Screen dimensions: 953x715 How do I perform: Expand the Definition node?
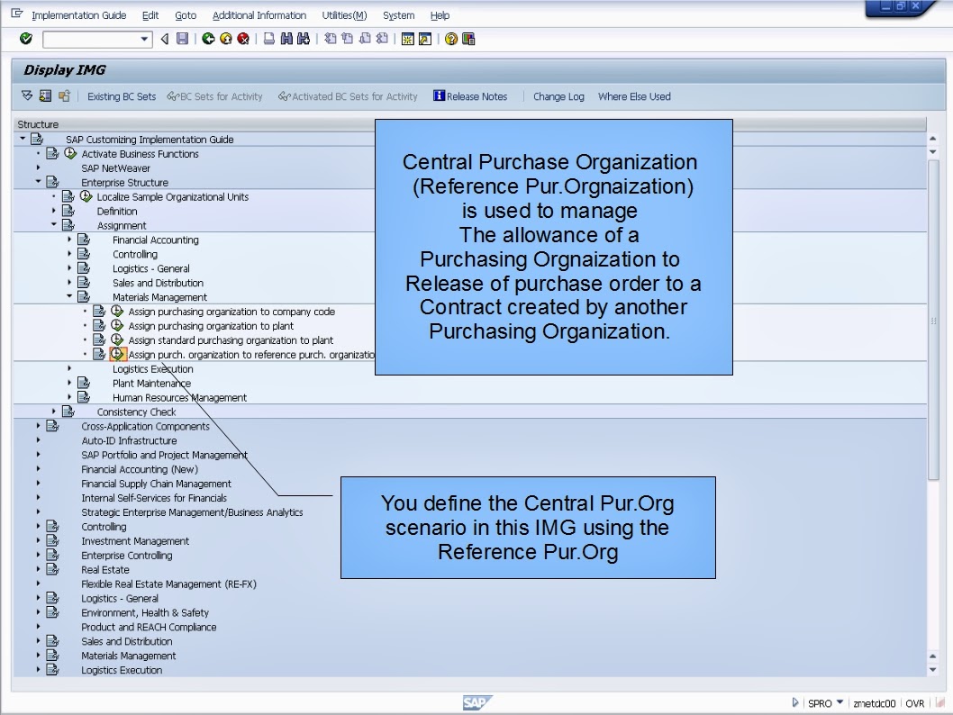pyautogui.click(x=53, y=211)
